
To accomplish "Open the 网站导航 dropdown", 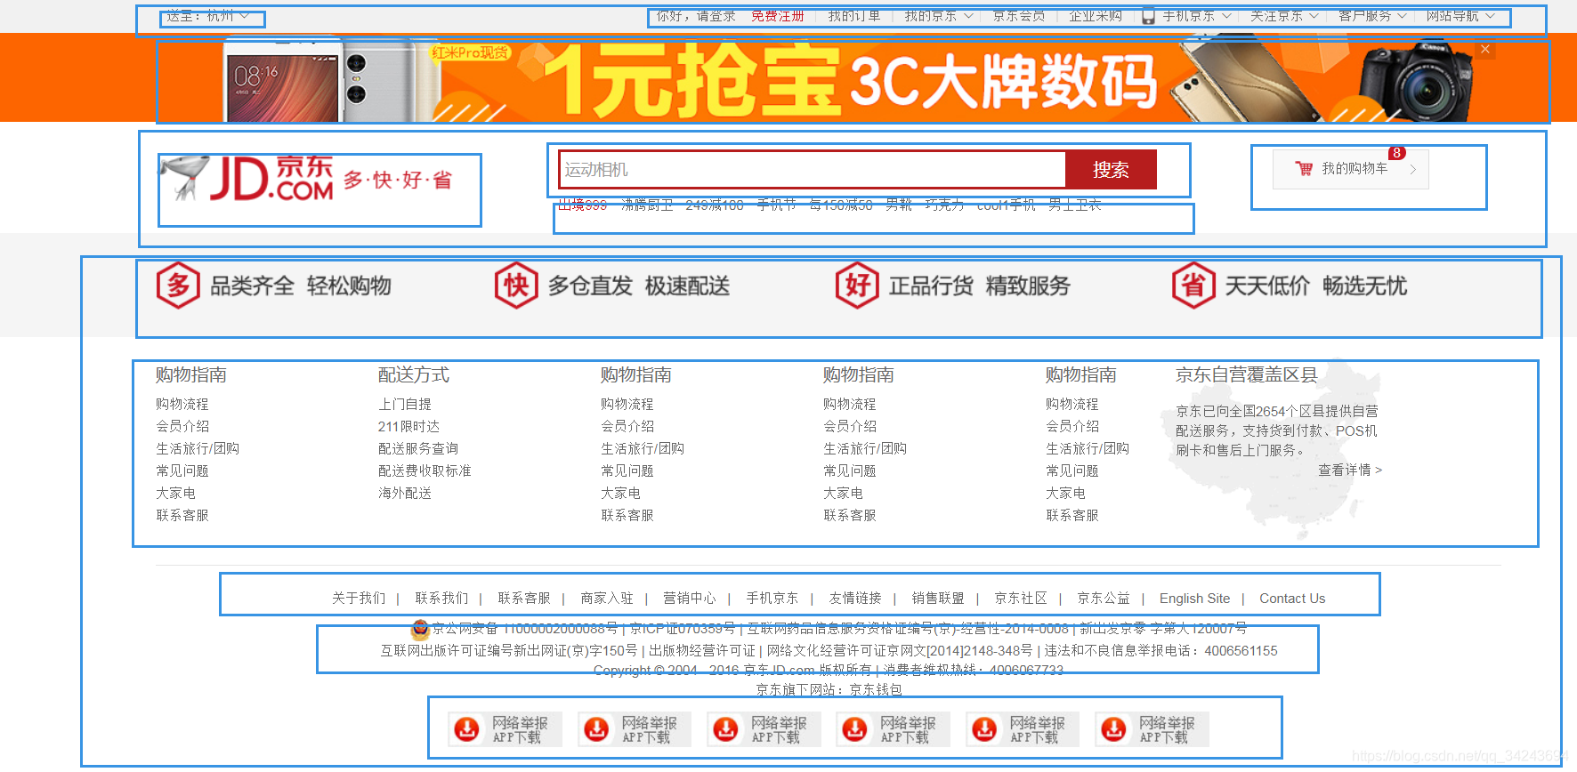I will [x=1461, y=16].
